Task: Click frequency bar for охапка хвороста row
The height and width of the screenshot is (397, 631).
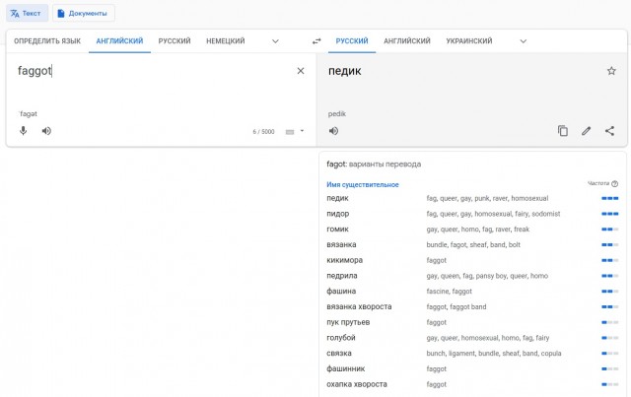Action: tap(610, 384)
